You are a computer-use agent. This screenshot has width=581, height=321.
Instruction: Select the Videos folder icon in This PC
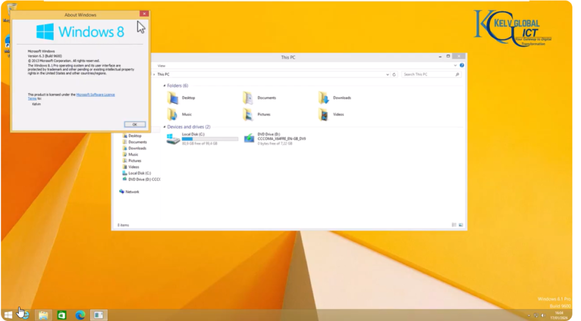click(x=323, y=114)
